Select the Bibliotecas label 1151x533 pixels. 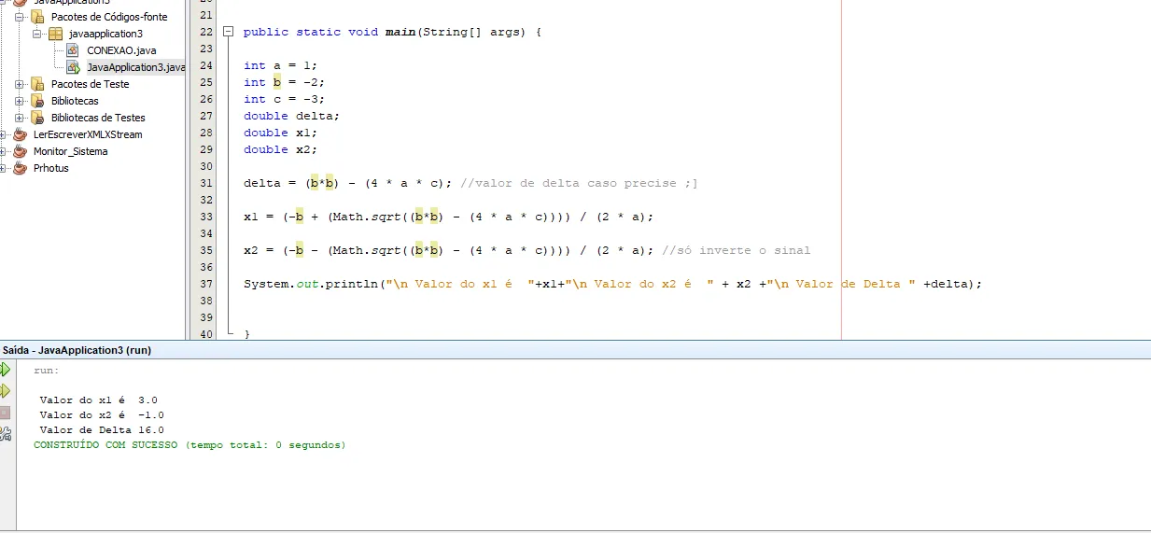coord(75,101)
